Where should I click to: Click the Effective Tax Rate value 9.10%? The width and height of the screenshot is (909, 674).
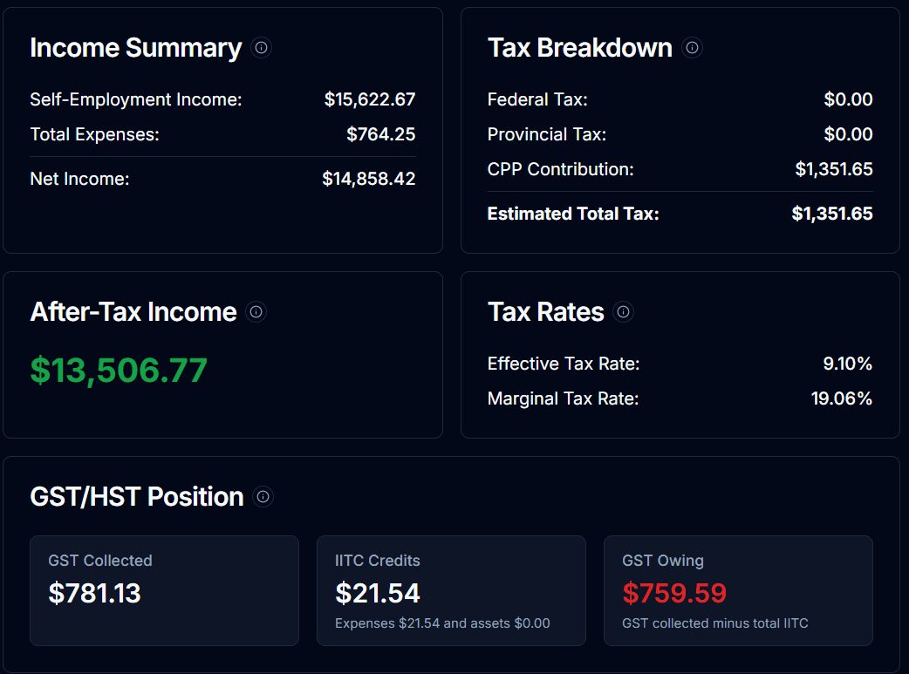click(x=847, y=364)
